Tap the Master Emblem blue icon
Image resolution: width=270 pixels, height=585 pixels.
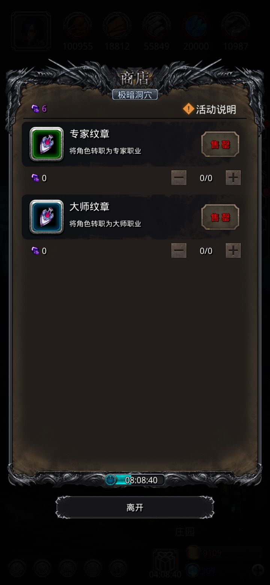47,217
